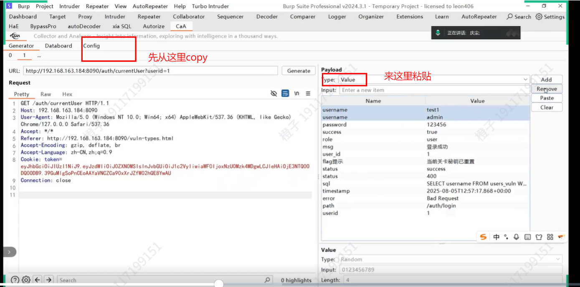Select request tab number 0

pyautogui.click(x=10, y=55)
